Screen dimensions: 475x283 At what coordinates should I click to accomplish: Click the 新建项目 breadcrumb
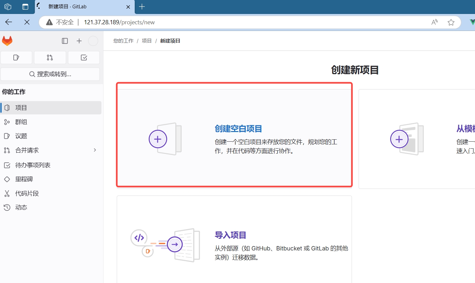click(x=170, y=41)
